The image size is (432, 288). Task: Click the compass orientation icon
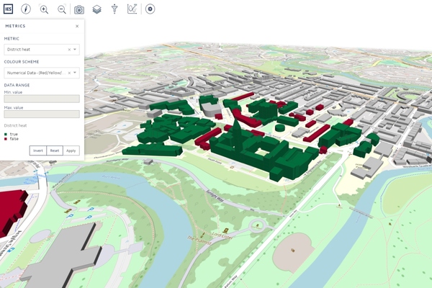(x=26, y=9)
